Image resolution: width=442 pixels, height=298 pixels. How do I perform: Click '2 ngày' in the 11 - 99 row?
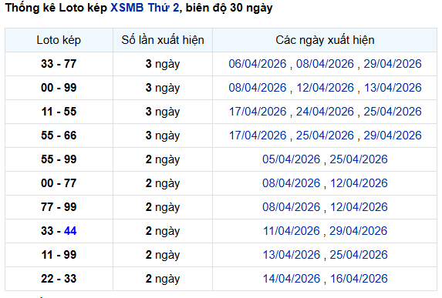click(x=163, y=255)
